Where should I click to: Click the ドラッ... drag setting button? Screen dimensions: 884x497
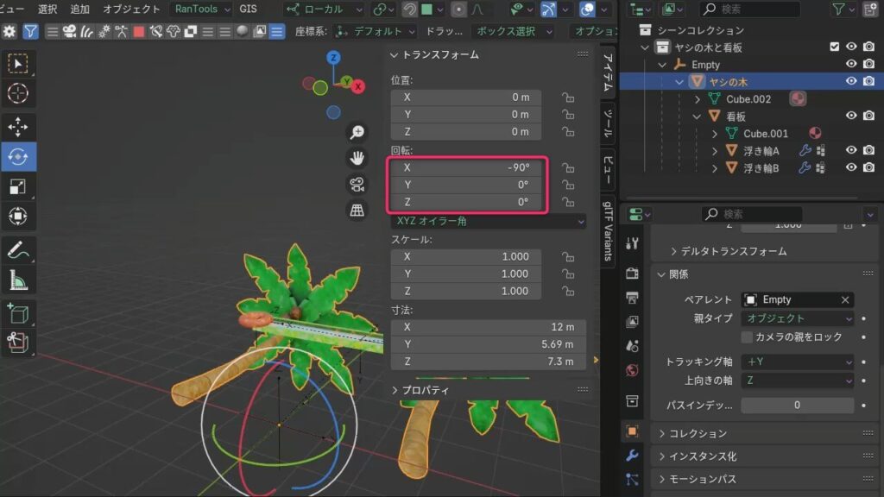[x=444, y=32]
